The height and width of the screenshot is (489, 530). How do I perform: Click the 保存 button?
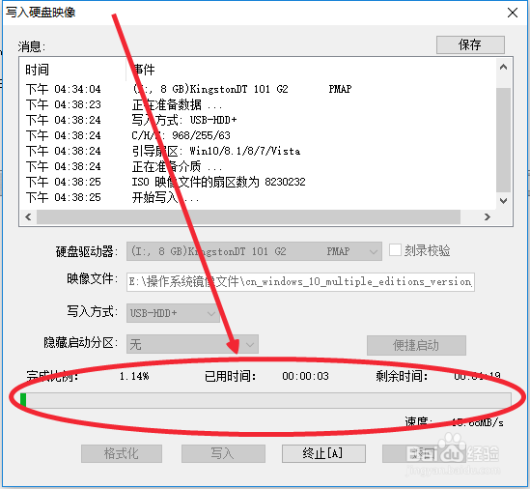(470, 44)
